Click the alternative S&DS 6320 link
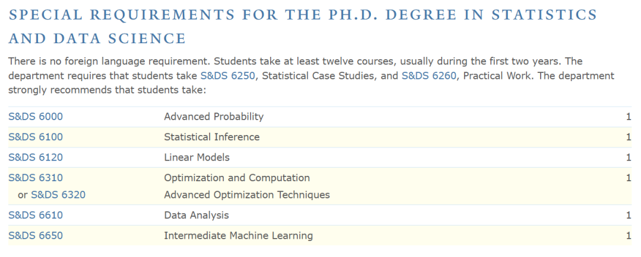641x257 pixels. [x=58, y=195]
